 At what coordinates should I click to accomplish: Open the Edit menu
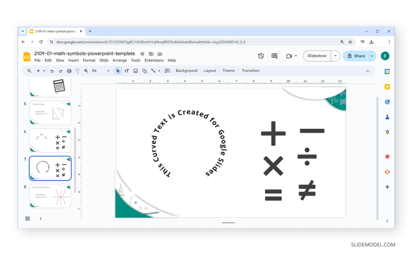pyautogui.click(x=48, y=61)
